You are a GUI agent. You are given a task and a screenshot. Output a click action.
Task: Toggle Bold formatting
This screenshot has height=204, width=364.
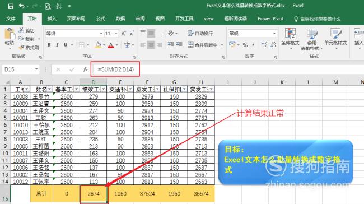coord(49,45)
